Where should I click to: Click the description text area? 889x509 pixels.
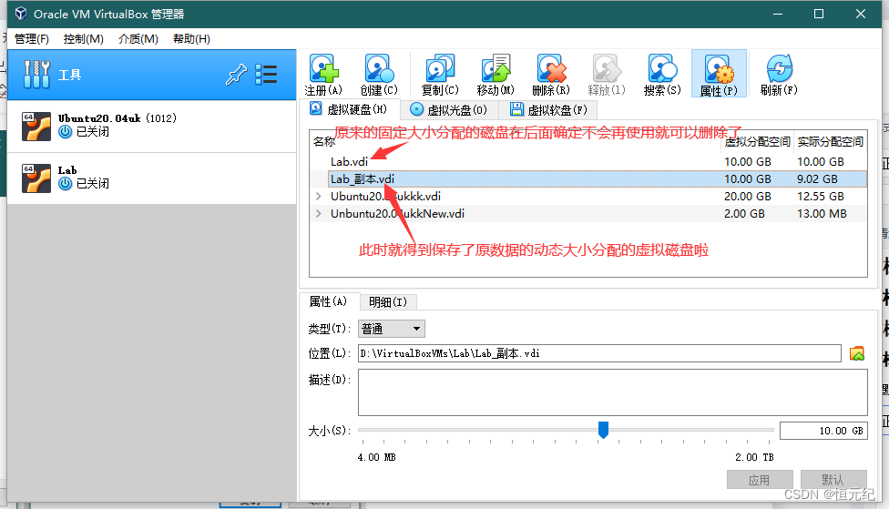click(x=613, y=392)
